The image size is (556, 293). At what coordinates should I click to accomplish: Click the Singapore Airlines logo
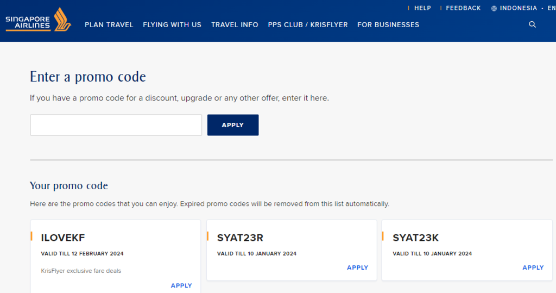39,20
